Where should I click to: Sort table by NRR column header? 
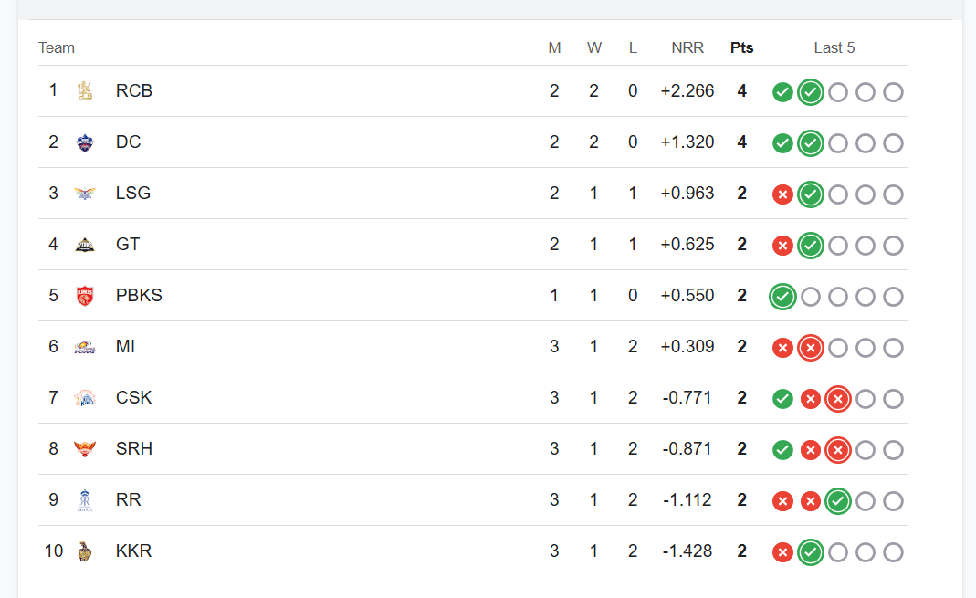pos(687,47)
